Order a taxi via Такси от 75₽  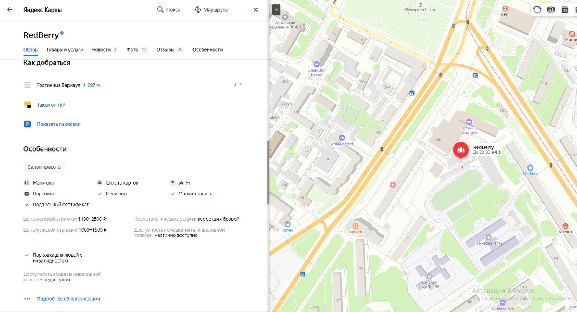51,105
